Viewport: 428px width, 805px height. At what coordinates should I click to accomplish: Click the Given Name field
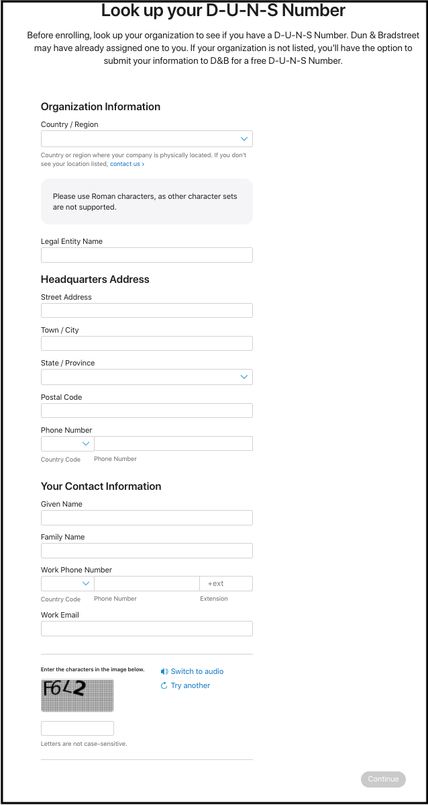click(x=146, y=517)
